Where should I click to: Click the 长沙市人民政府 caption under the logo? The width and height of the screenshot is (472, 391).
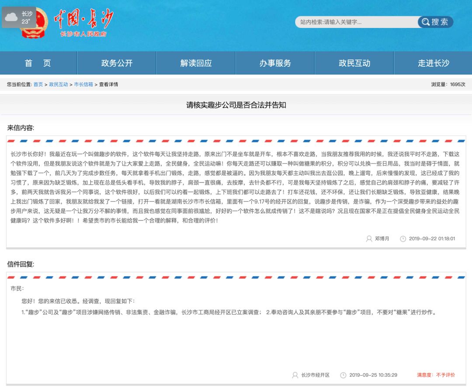[83, 34]
